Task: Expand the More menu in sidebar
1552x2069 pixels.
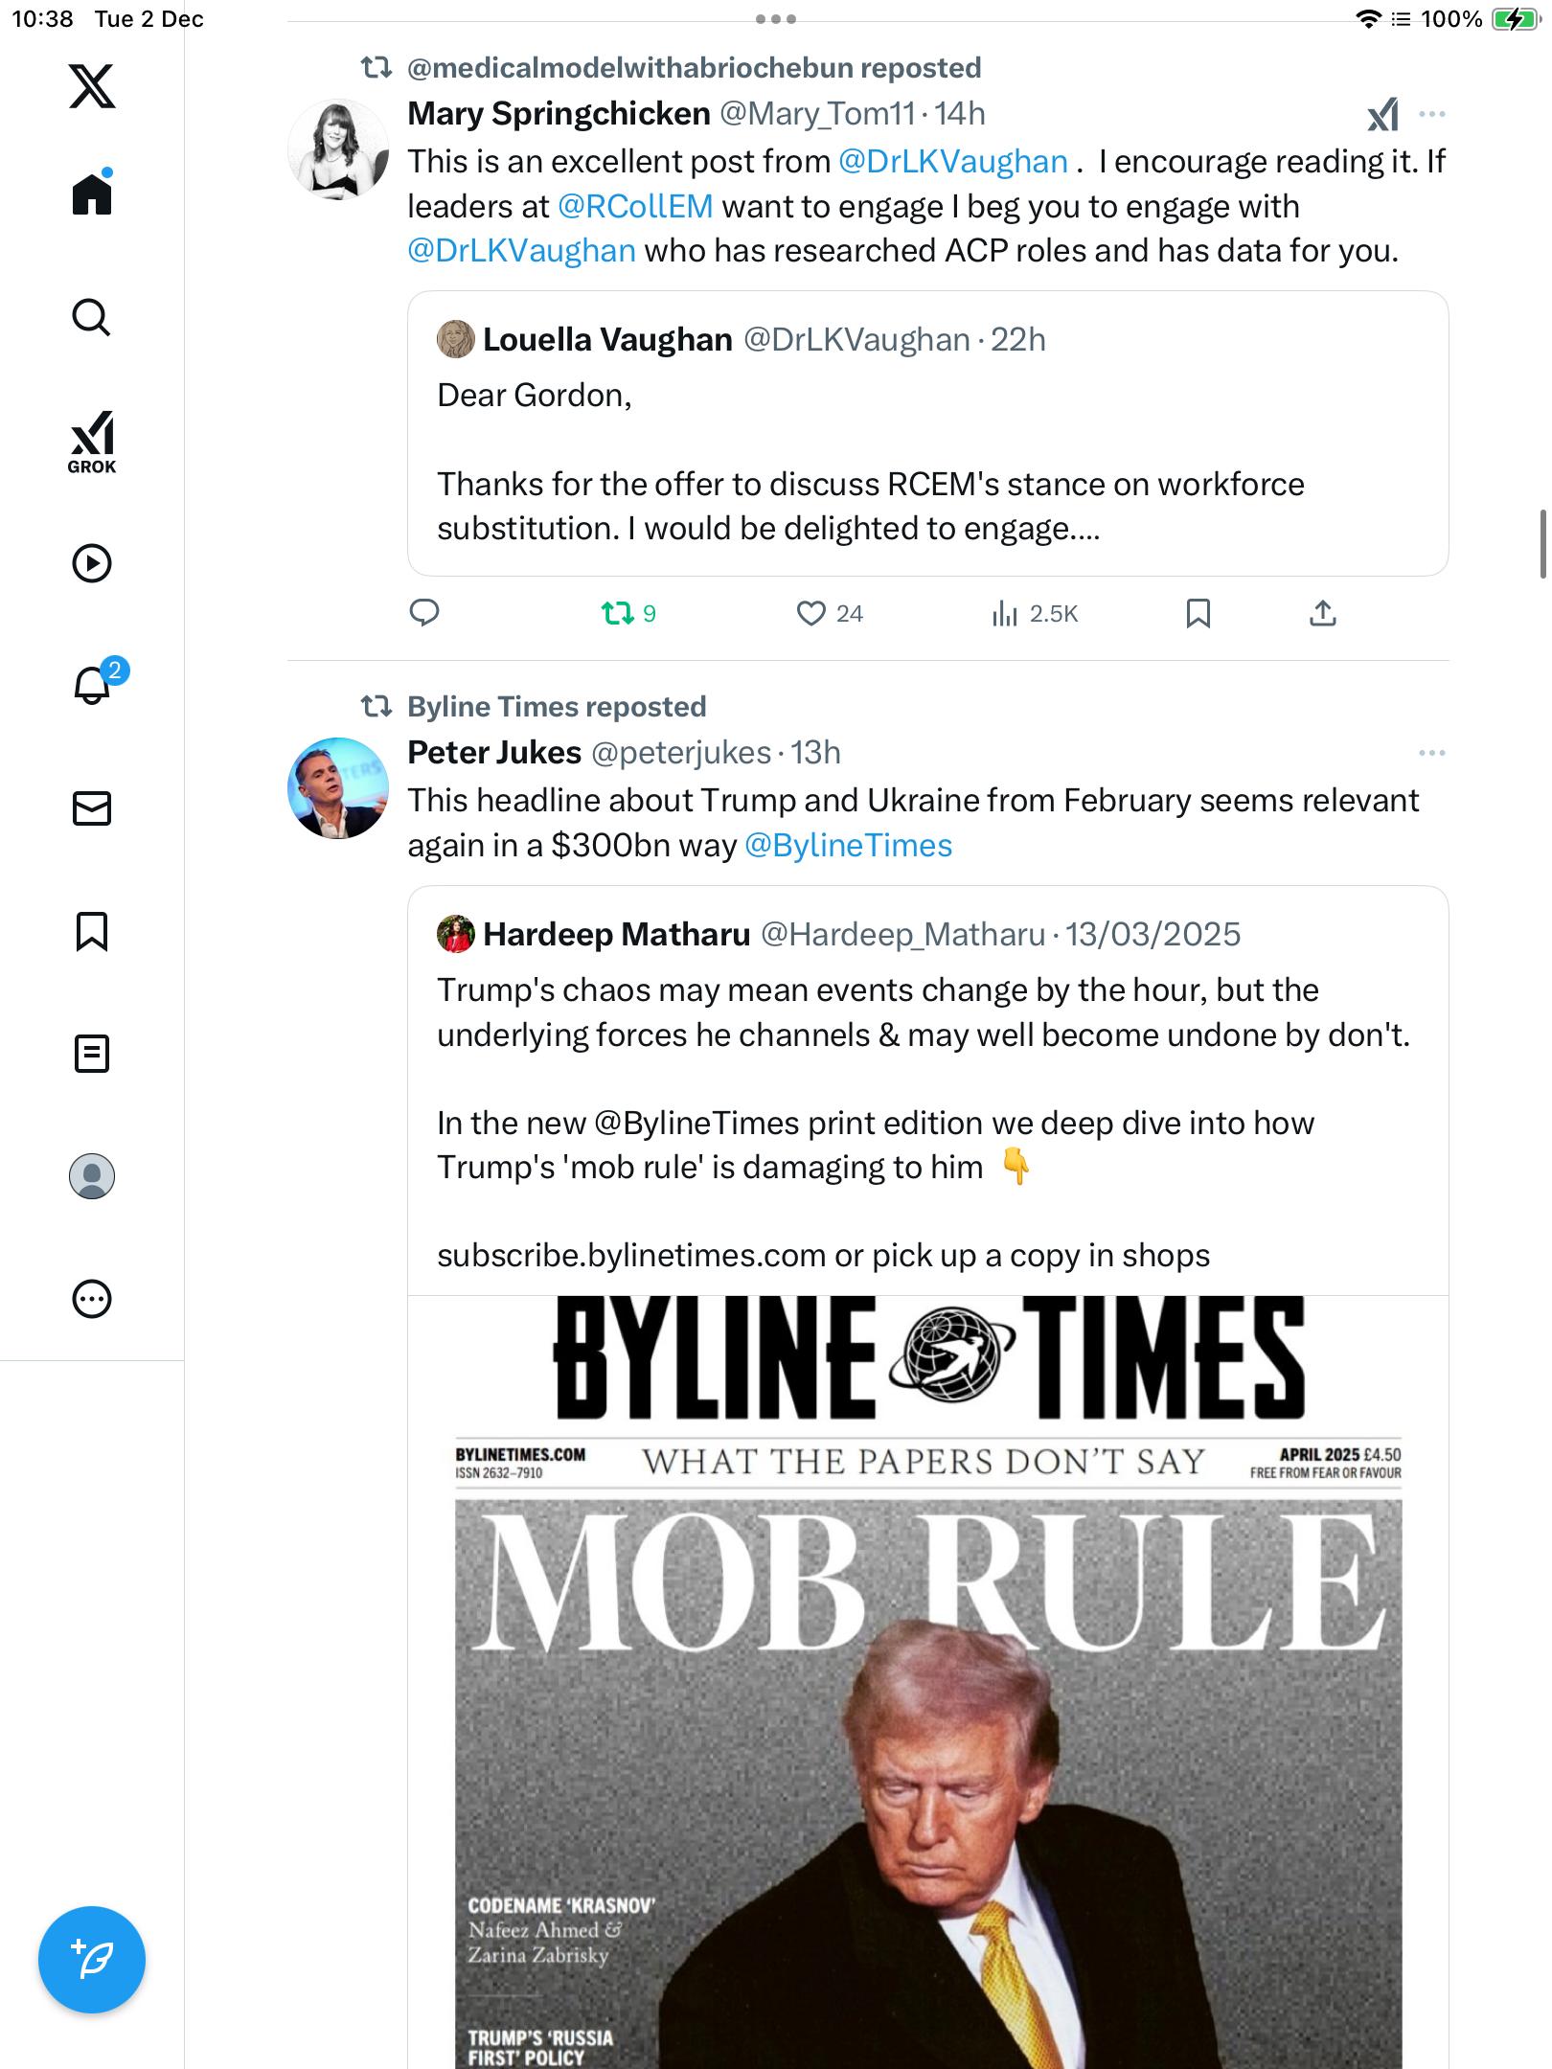Action: coord(92,1299)
